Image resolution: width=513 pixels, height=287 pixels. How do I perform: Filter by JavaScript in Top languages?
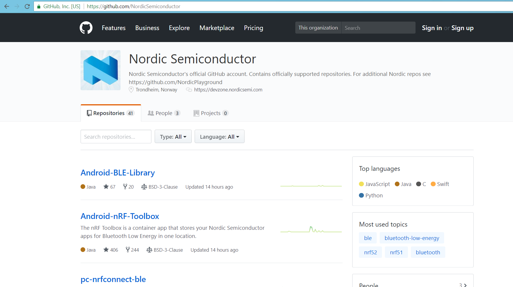[374, 184]
